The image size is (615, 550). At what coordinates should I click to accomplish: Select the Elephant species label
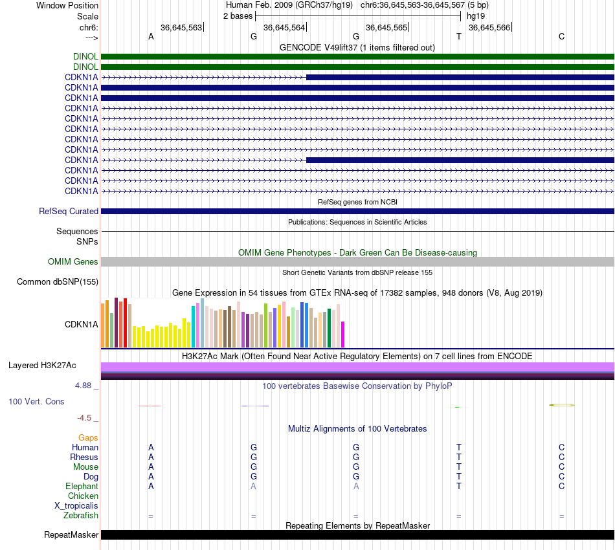(82, 486)
